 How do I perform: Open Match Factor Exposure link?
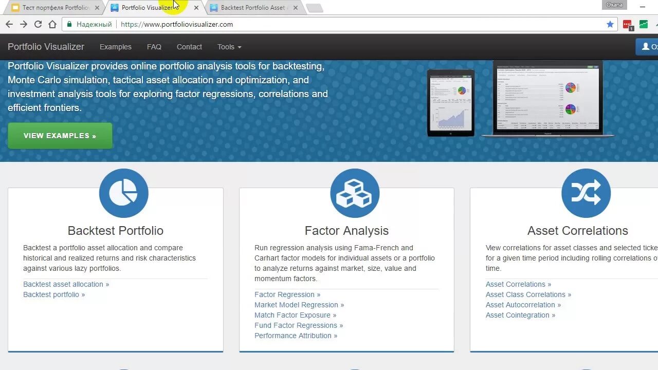(295, 315)
